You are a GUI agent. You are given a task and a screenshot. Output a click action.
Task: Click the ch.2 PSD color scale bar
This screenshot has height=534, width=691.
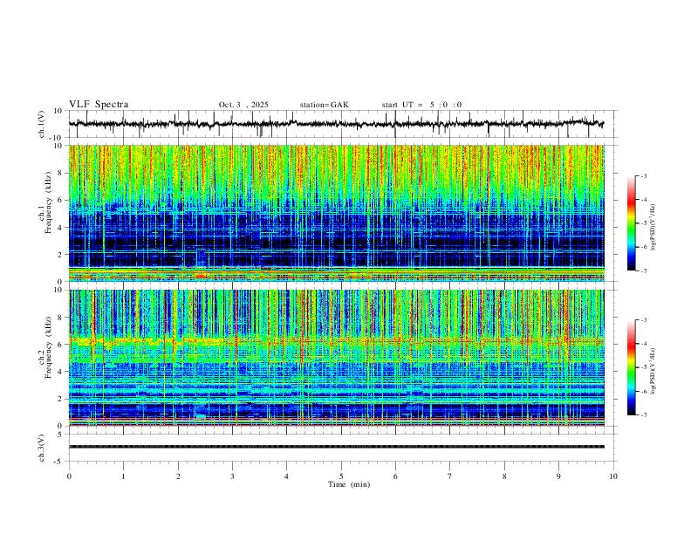pos(632,367)
